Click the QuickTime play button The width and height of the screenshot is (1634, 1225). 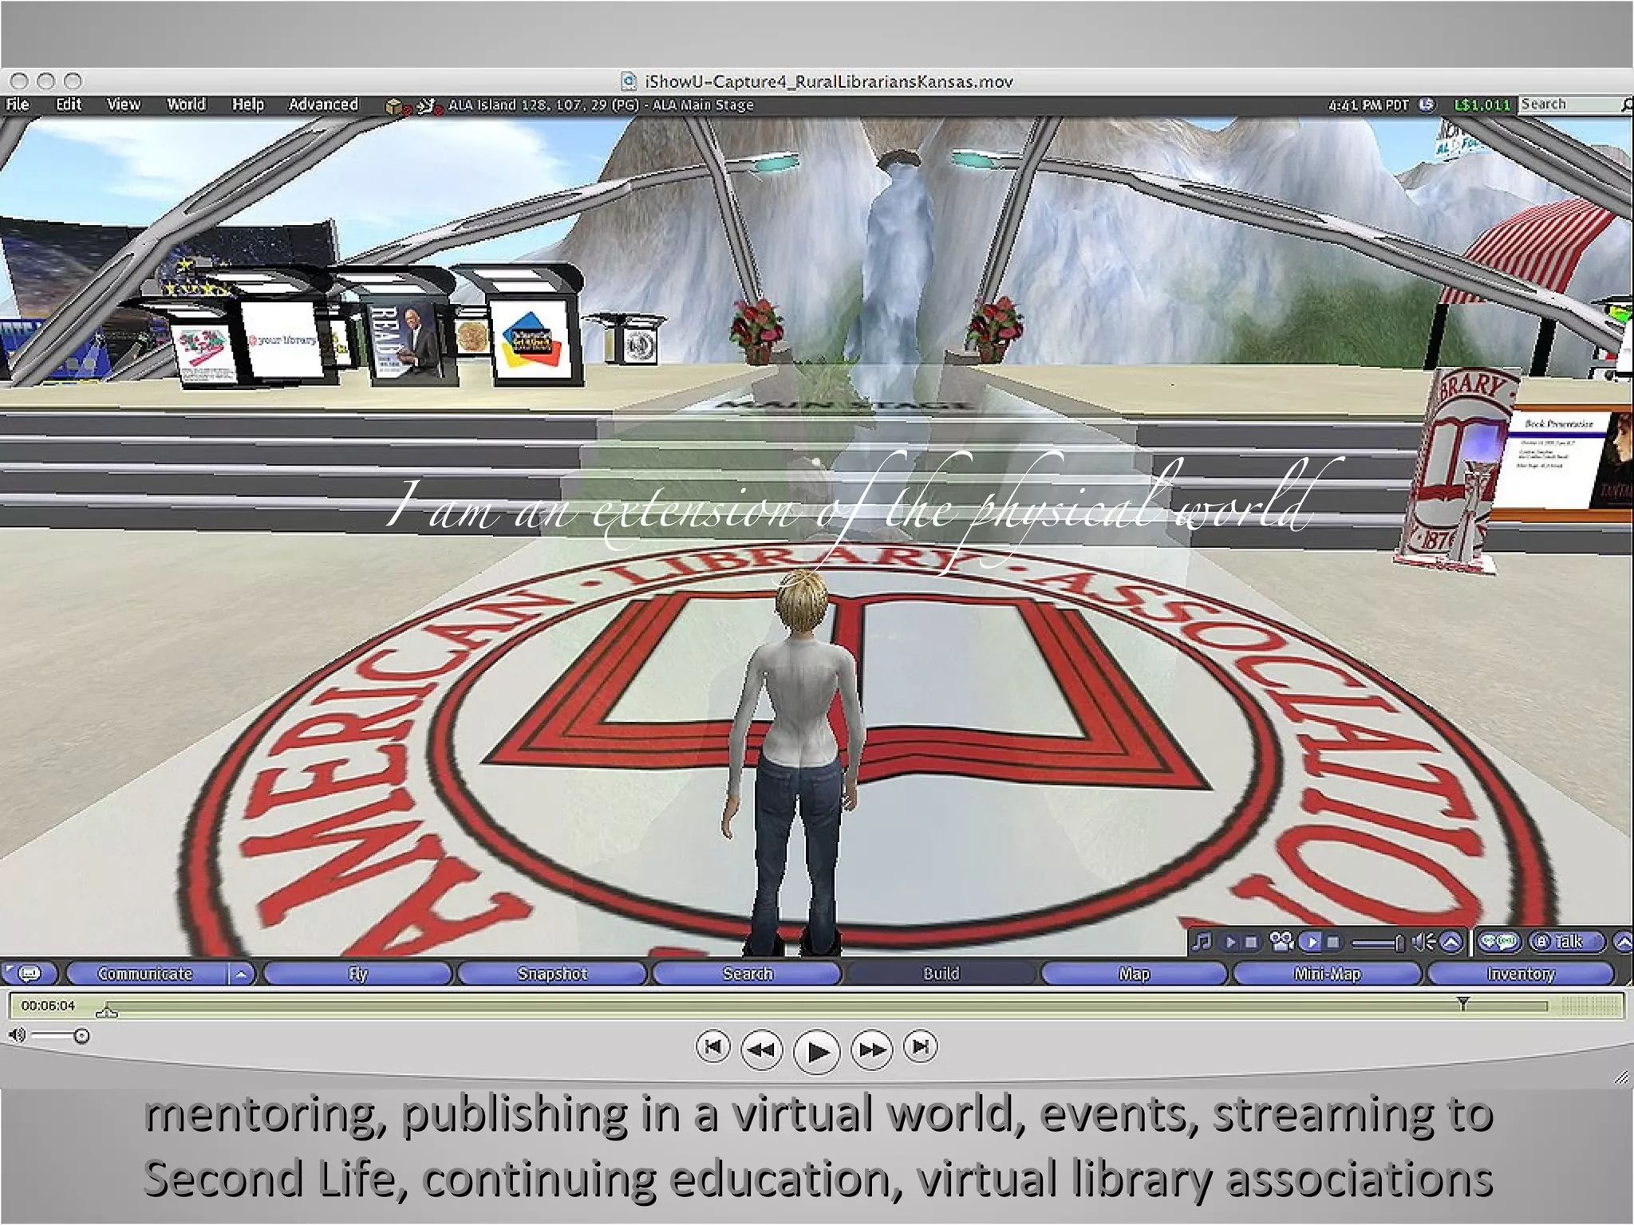(817, 1052)
